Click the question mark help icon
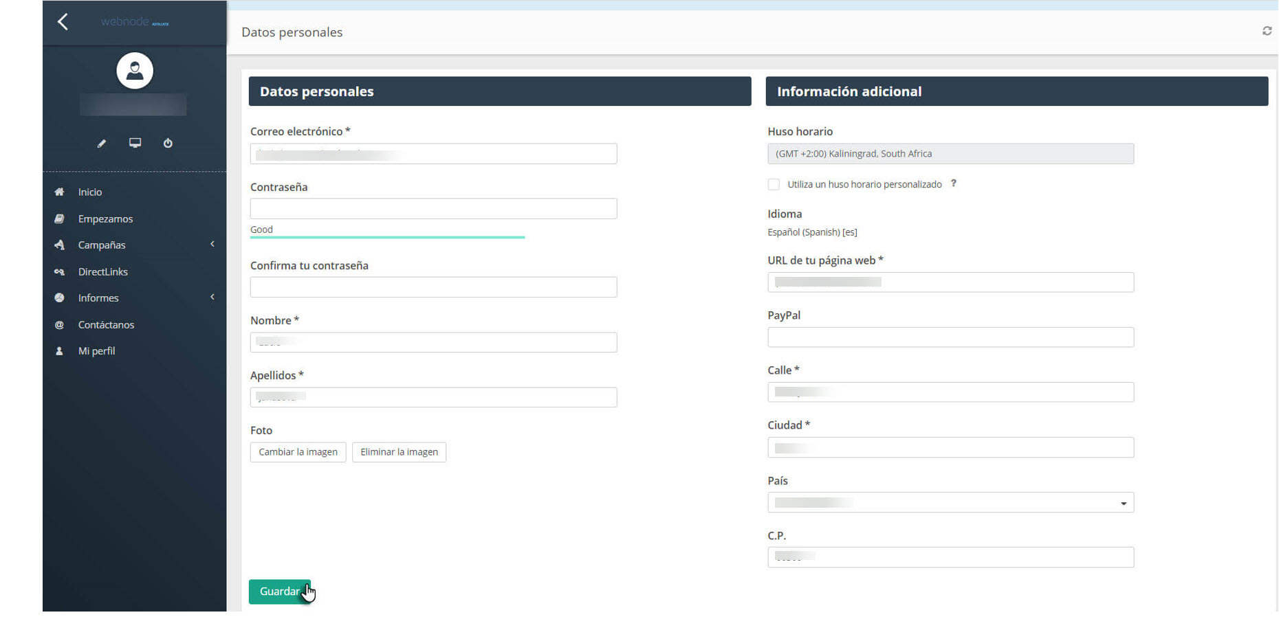 click(953, 183)
